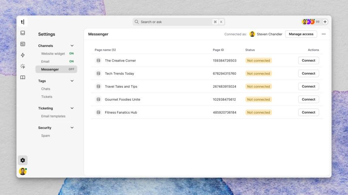The width and height of the screenshot is (348, 195).
Task: Open the contacts card icon in sidebar
Action: pyautogui.click(x=23, y=44)
